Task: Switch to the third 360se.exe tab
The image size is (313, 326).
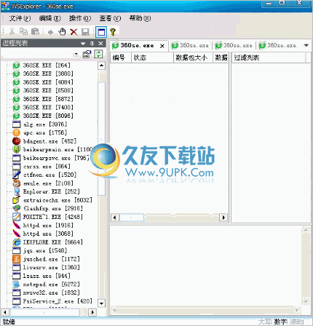Action: tap(234, 46)
